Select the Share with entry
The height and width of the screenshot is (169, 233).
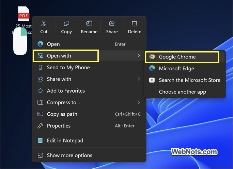tap(89, 79)
